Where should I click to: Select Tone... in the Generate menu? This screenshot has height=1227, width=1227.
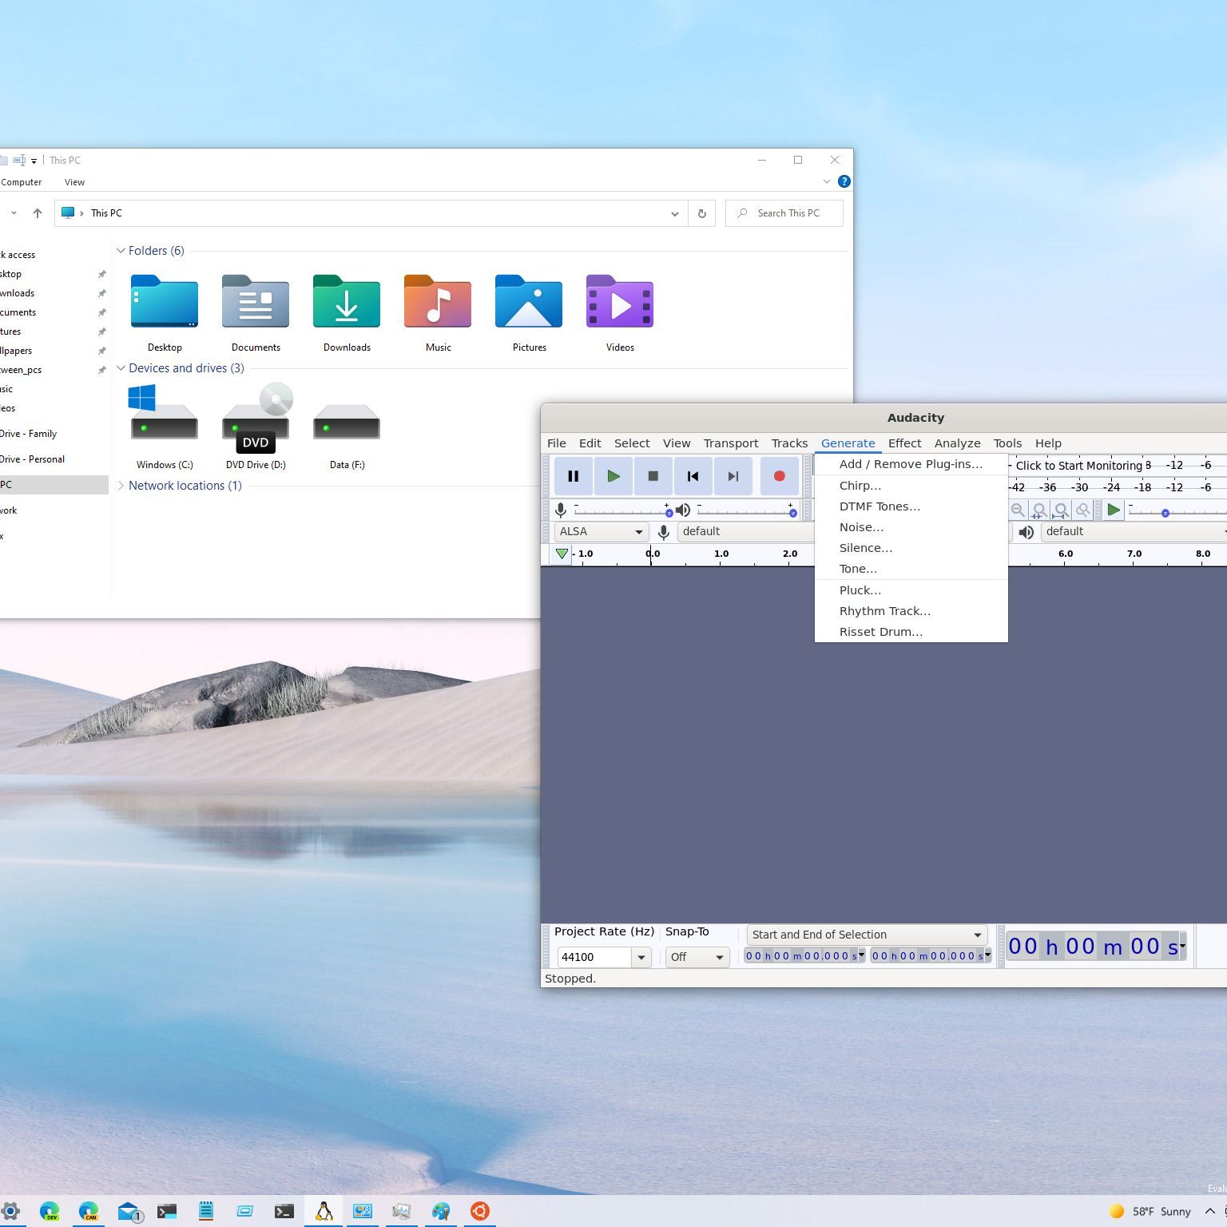[x=911, y=569]
